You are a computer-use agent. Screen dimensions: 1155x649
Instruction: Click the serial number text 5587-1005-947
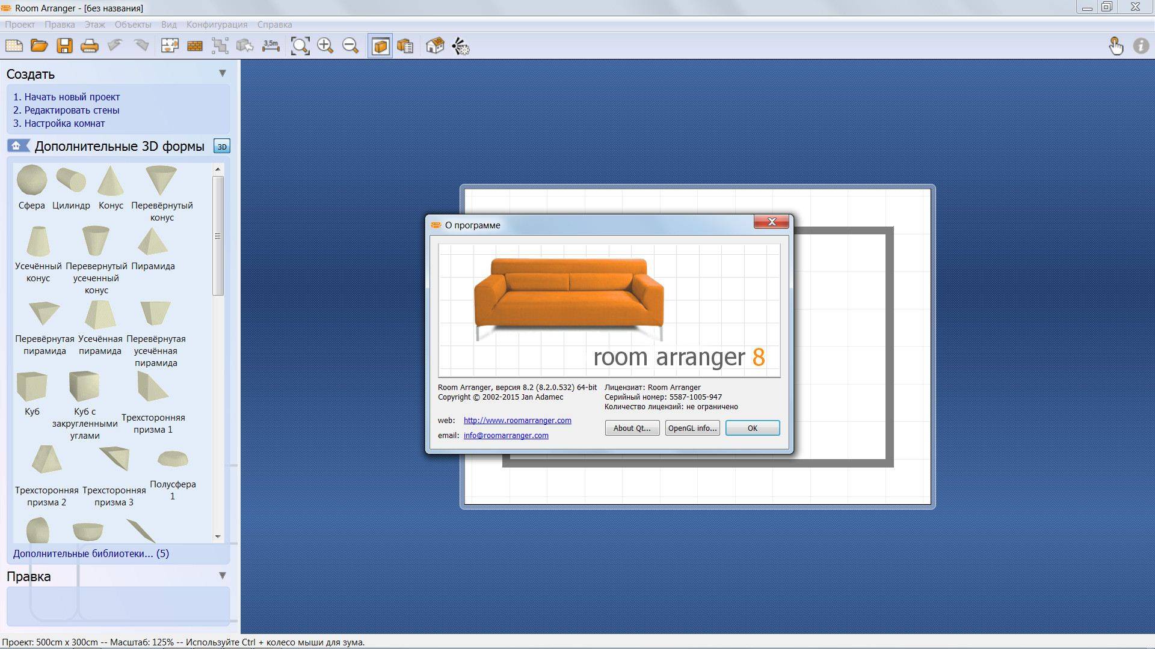click(695, 397)
